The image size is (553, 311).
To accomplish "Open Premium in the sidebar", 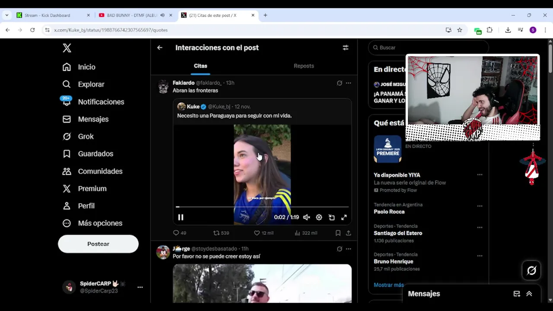I will [x=84, y=189].
